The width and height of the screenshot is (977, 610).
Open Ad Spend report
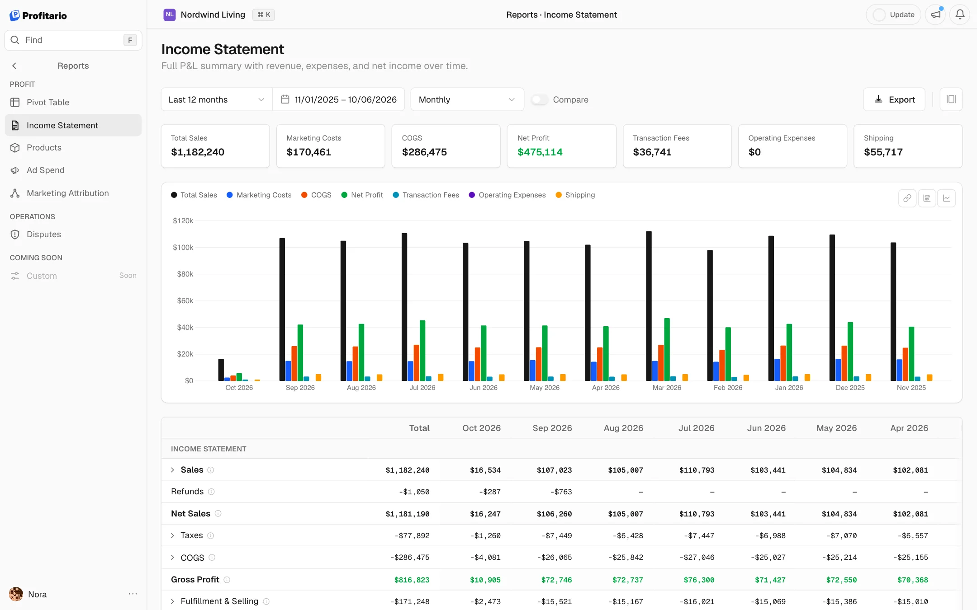pyautogui.click(x=73, y=170)
